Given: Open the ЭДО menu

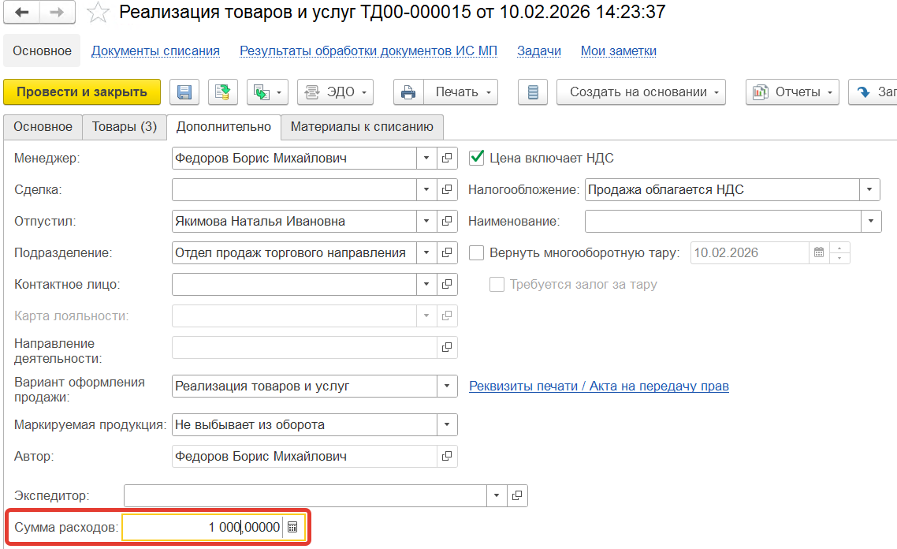Looking at the screenshot, I should point(335,92).
